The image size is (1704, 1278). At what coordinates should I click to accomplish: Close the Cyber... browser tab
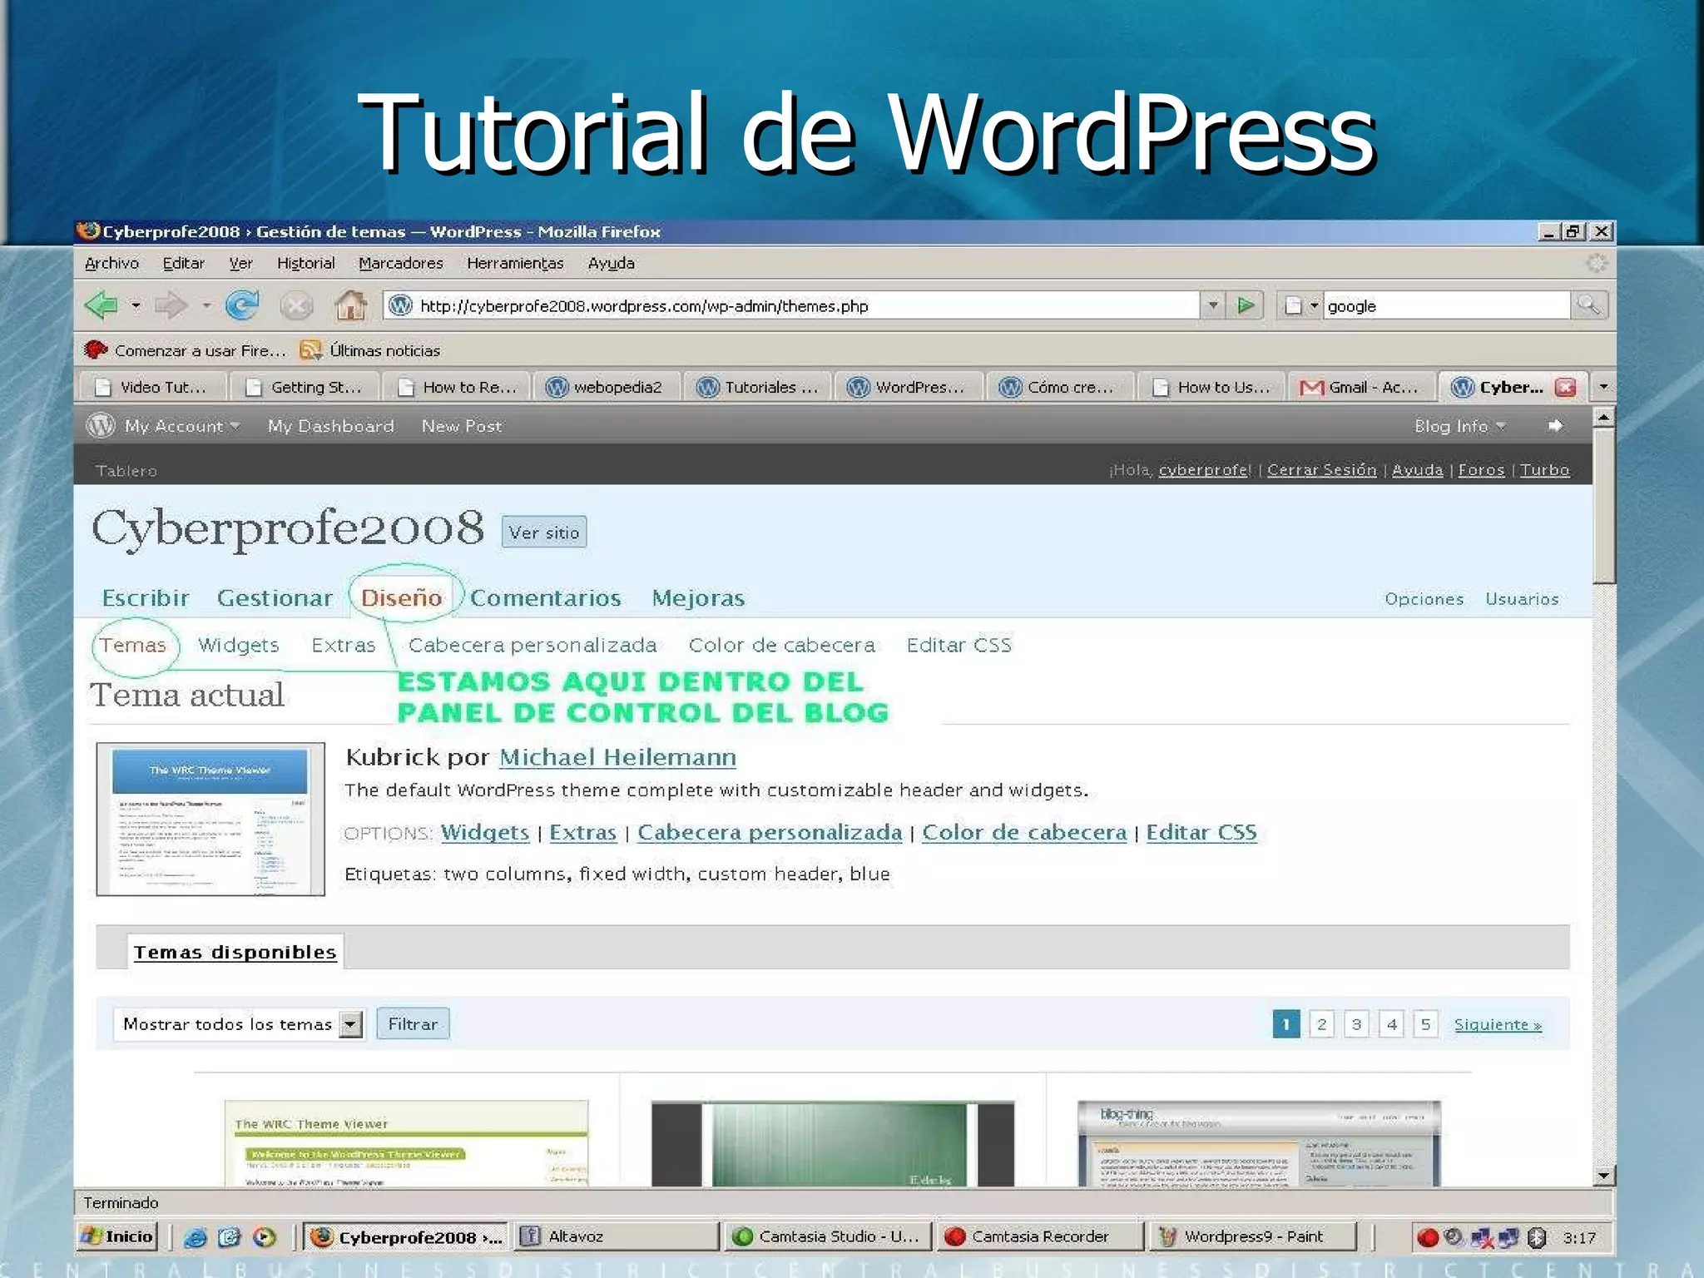point(1565,387)
